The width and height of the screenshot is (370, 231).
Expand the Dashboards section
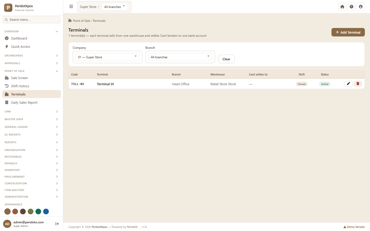coord(31,55)
